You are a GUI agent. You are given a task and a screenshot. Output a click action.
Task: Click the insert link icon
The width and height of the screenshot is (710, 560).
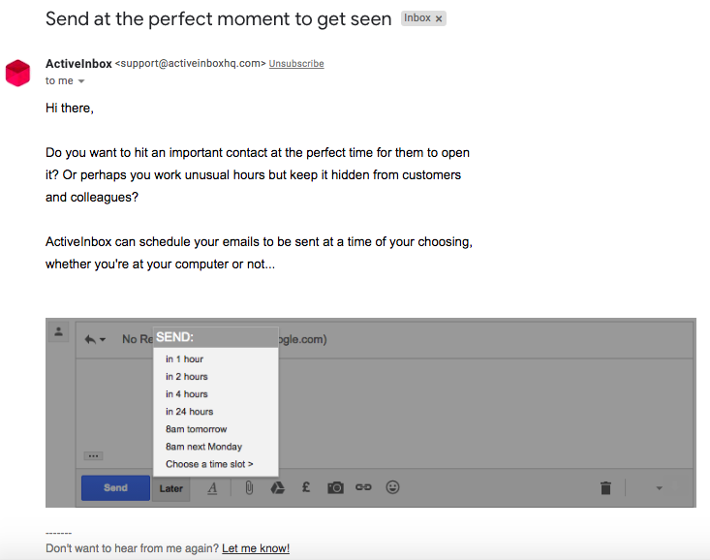pyautogui.click(x=363, y=487)
